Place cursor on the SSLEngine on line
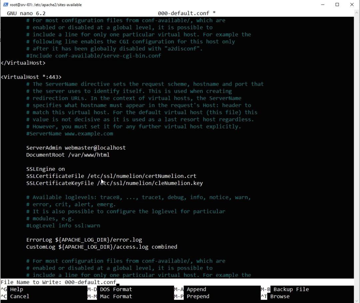The image size is (360, 303). pos(46,169)
